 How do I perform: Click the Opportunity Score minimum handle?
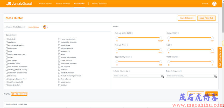(117, 62)
